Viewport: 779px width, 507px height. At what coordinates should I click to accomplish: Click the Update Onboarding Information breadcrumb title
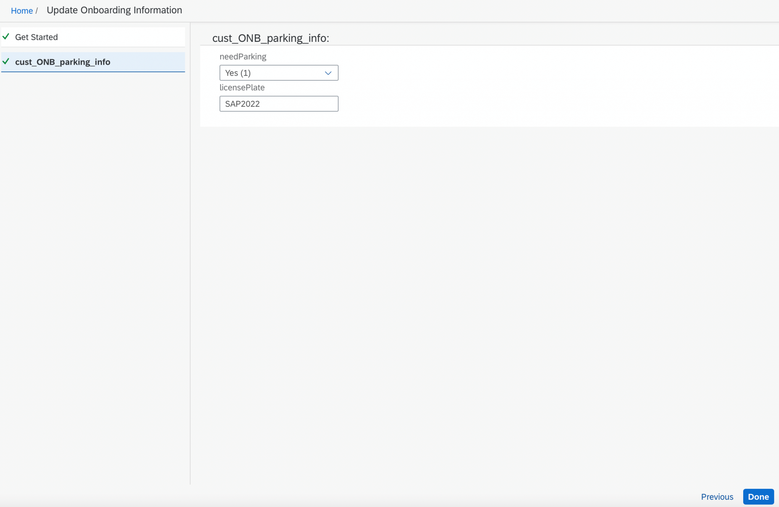pyautogui.click(x=114, y=10)
